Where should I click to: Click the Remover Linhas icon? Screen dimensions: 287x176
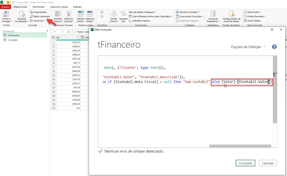coord(90,14)
